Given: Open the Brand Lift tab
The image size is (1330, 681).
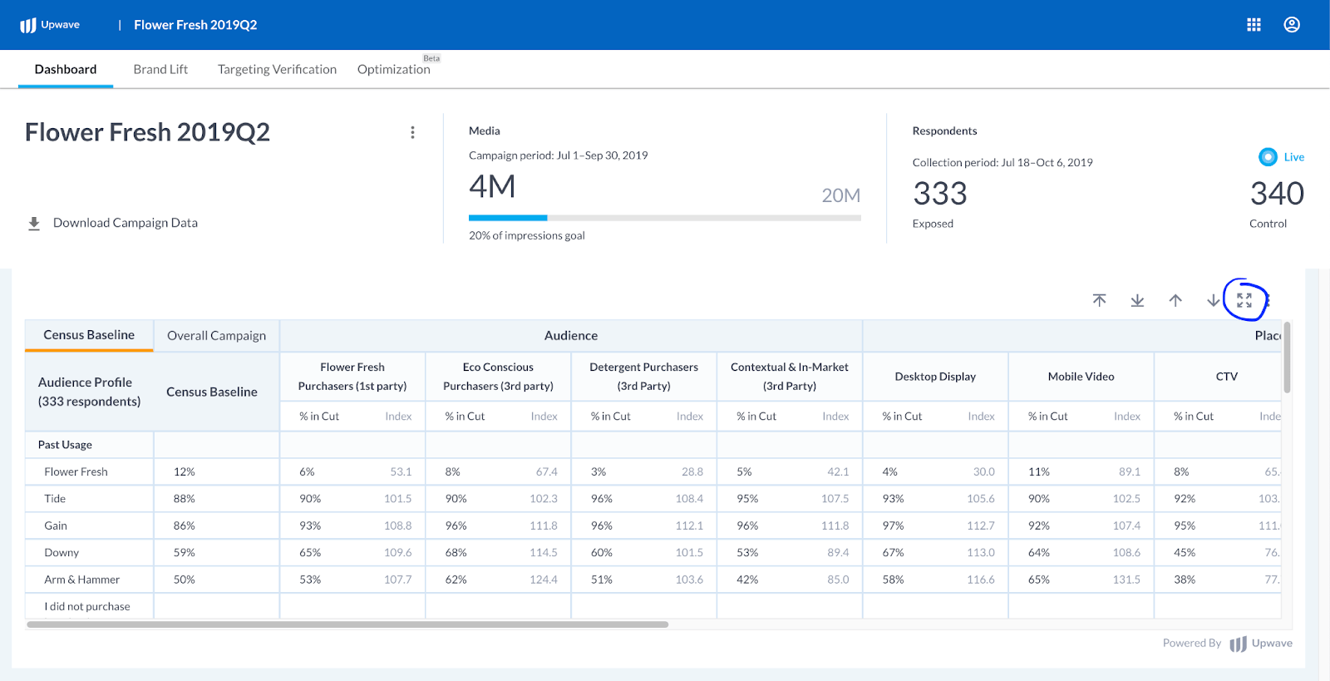Looking at the screenshot, I should pyautogui.click(x=160, y=69).
